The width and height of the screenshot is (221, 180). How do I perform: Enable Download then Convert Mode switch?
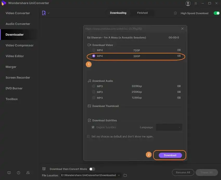(92, 169)
